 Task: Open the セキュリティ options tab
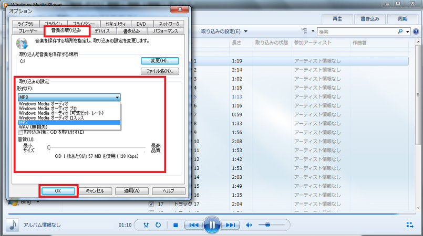(116, 24)
